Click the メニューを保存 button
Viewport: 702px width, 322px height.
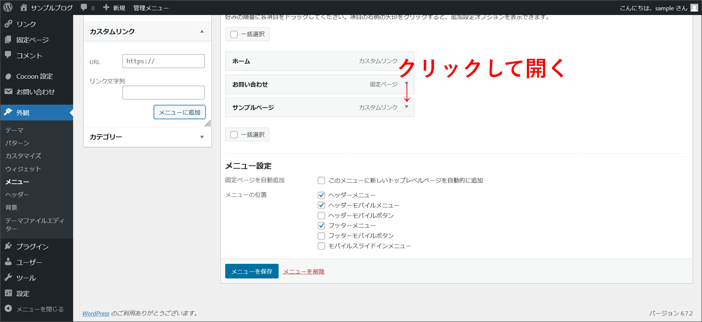[252, 271]
